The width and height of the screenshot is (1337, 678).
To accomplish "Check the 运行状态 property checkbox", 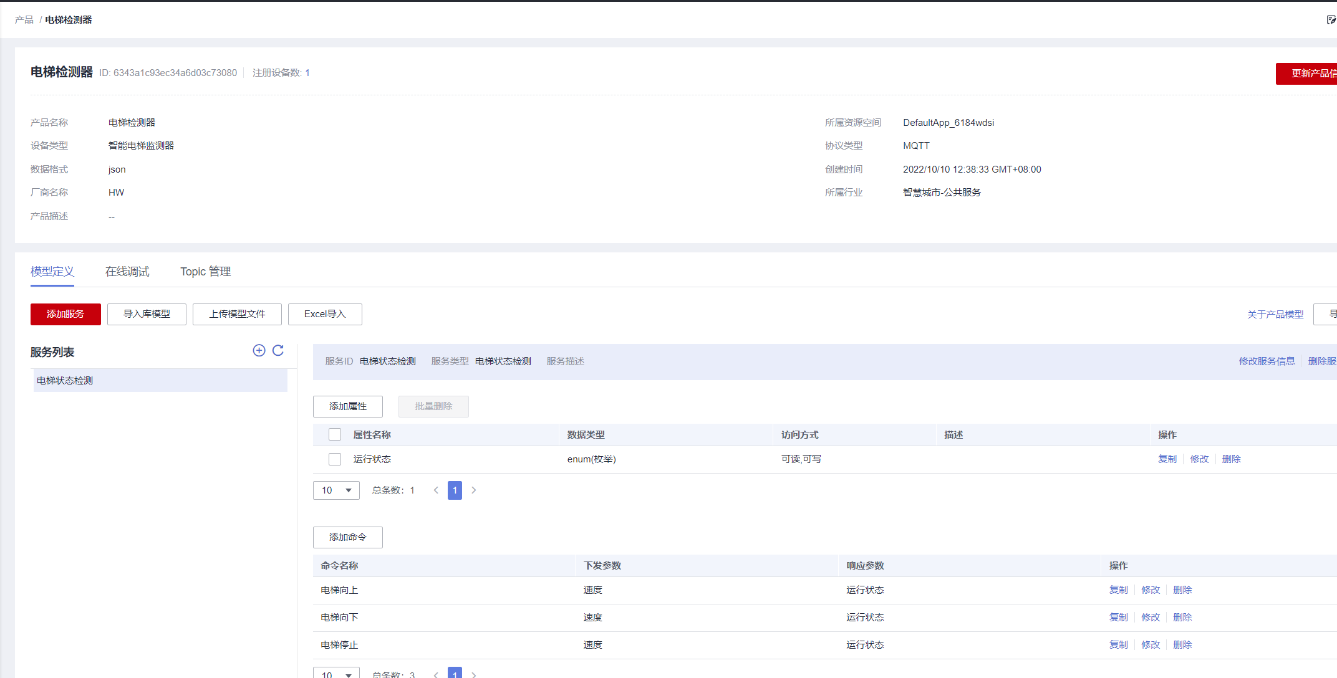I will 335,459.
